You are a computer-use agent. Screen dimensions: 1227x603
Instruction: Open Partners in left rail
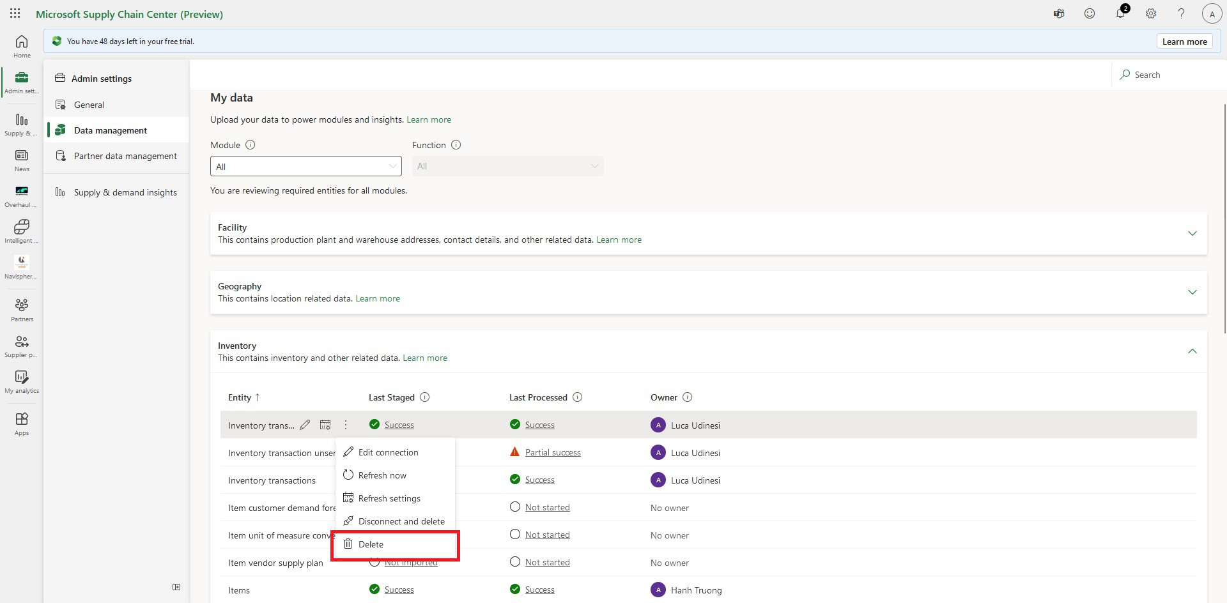coord(22,310)
